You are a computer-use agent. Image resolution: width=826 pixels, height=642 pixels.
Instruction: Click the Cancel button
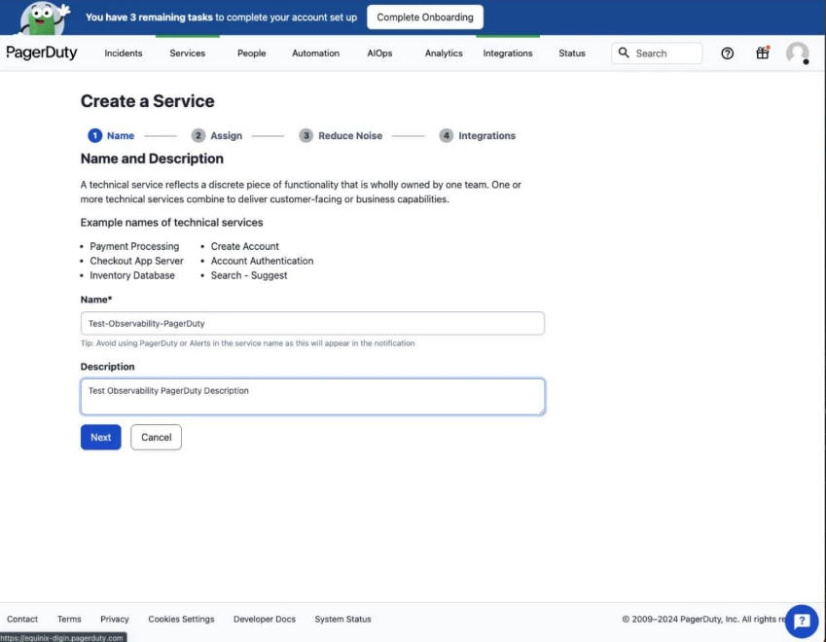[156, 437]
